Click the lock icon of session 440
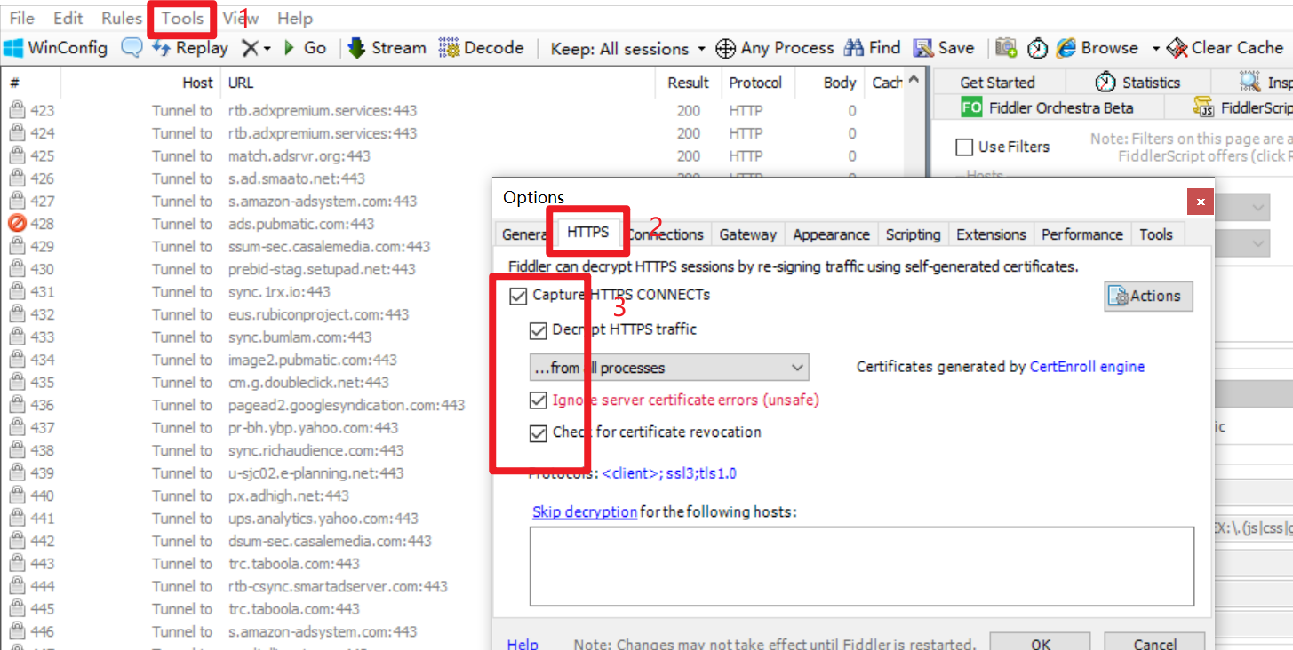 (x=17, y=495)
